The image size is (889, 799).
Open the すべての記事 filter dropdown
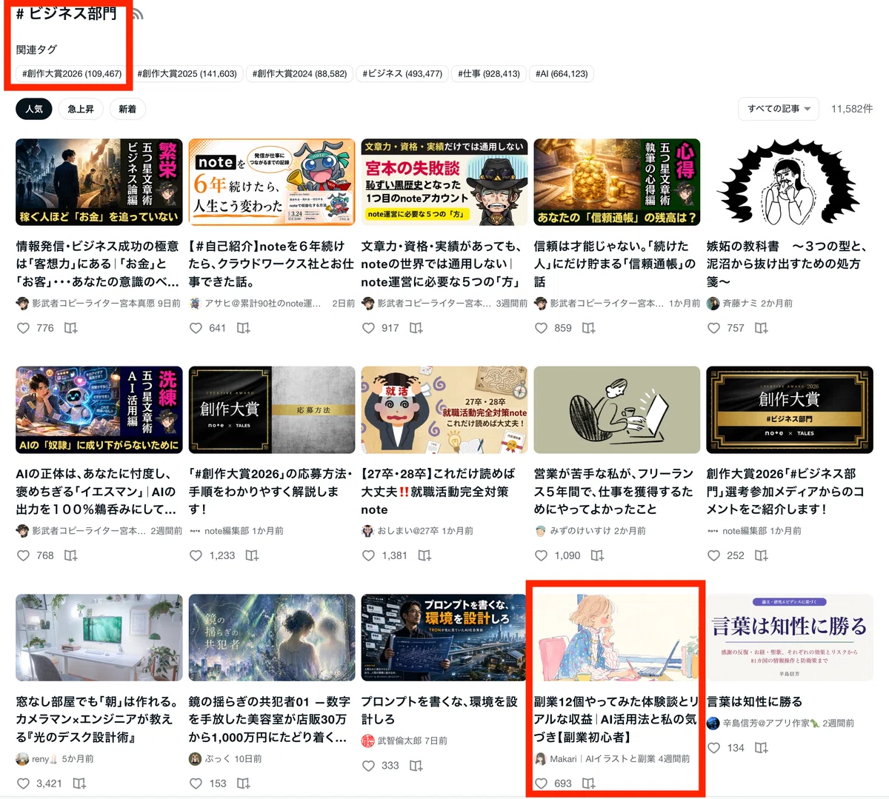[779, 109]
